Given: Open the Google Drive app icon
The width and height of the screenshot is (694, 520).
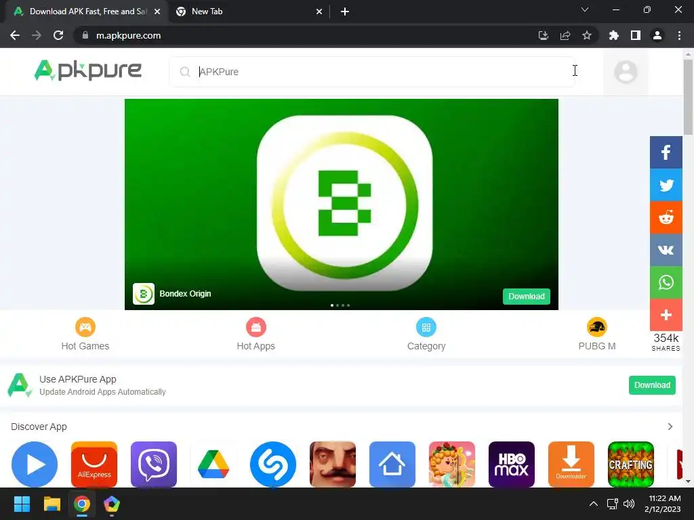Looking at the screenshot, I should [x=213, y=464].
